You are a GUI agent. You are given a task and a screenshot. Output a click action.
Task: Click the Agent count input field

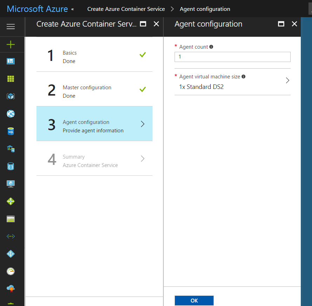(x=232, y=57)
